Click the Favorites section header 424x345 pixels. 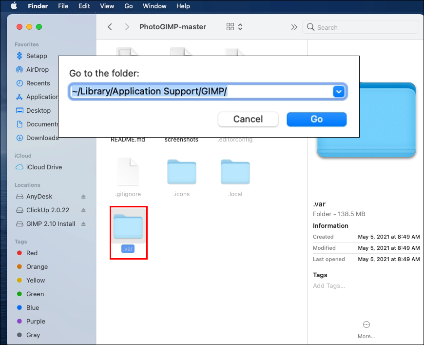(26, 44)
